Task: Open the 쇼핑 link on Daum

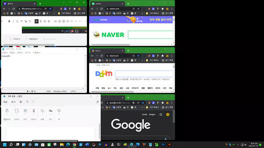Action: click(x=127, y=88)
